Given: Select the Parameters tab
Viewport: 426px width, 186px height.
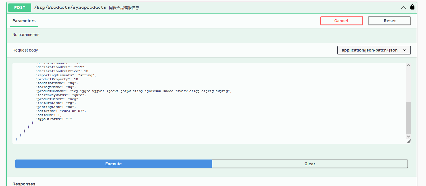Looking at the screenshot, I should coord(24,21).
